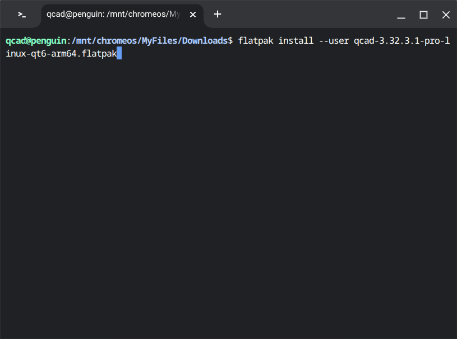Click the empty terminal area below the command
The image size is (457, 339).
224,196
